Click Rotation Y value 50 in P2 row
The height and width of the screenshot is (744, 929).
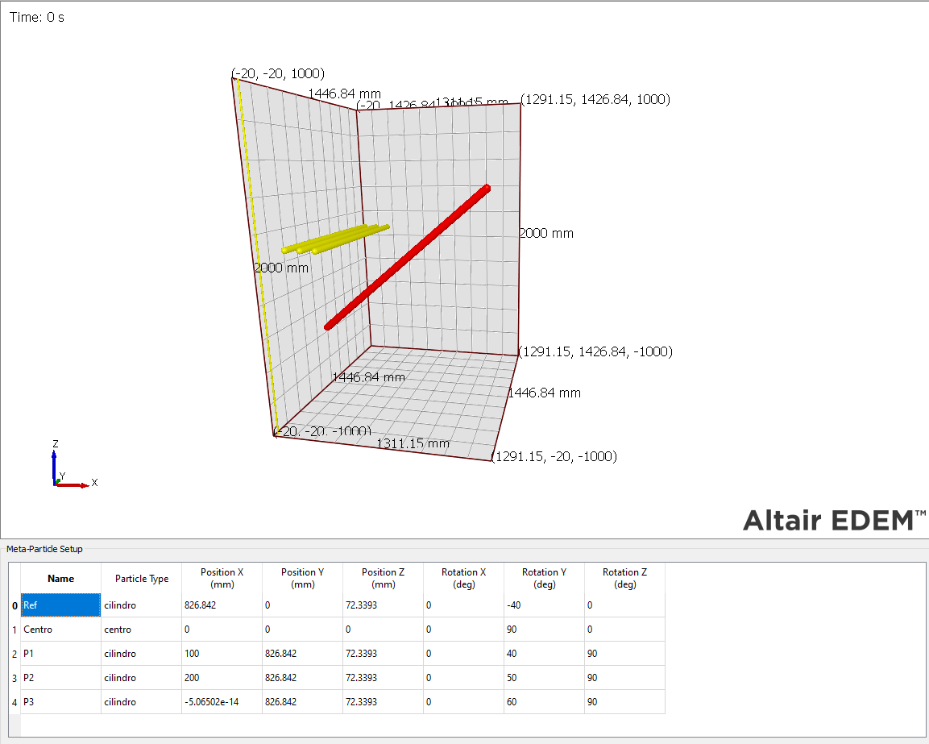(x=545, y=678)
